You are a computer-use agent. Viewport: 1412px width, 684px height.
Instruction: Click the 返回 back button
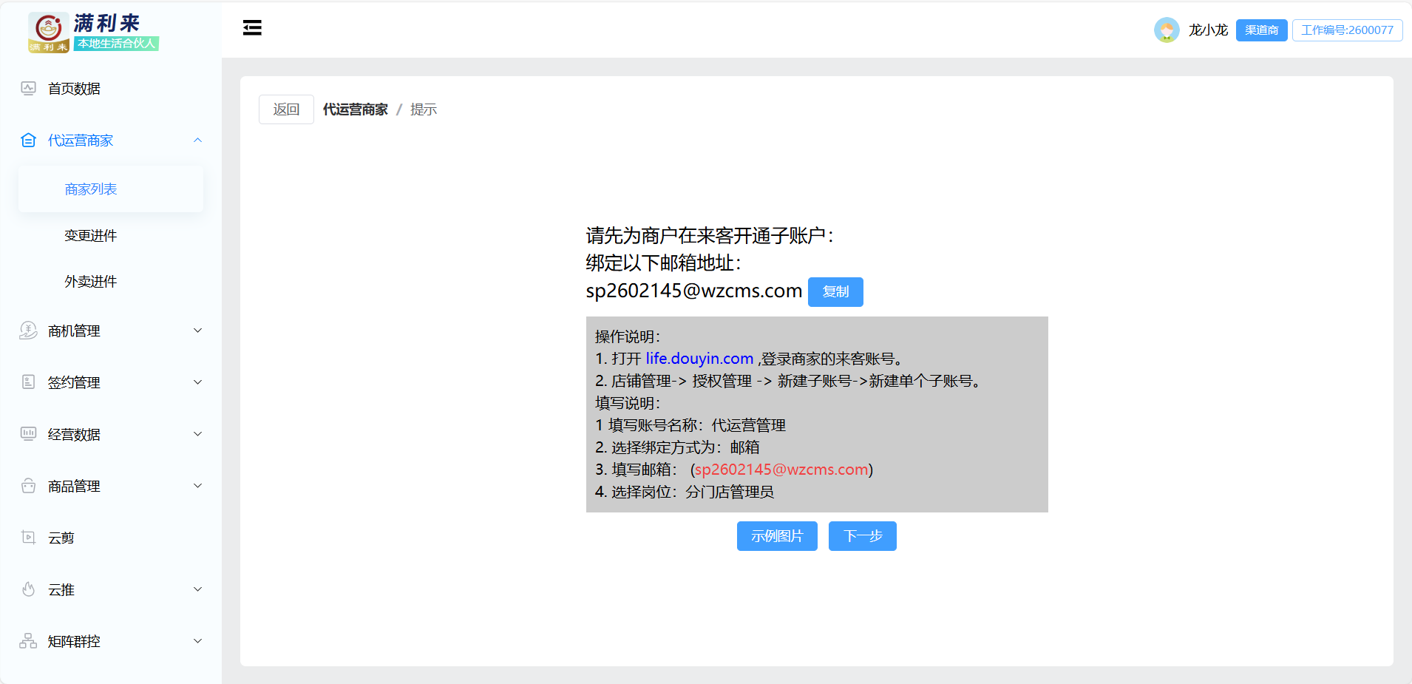pos(286,109)
